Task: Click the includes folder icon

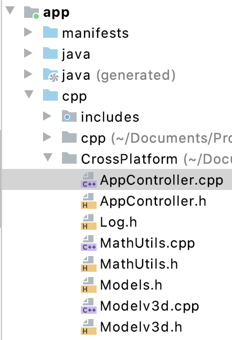Action: (x=69, y=116)
